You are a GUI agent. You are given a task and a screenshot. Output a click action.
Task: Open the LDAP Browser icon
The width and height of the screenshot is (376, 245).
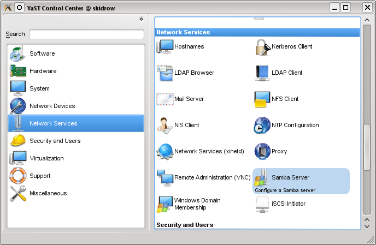tap(165, 73)
